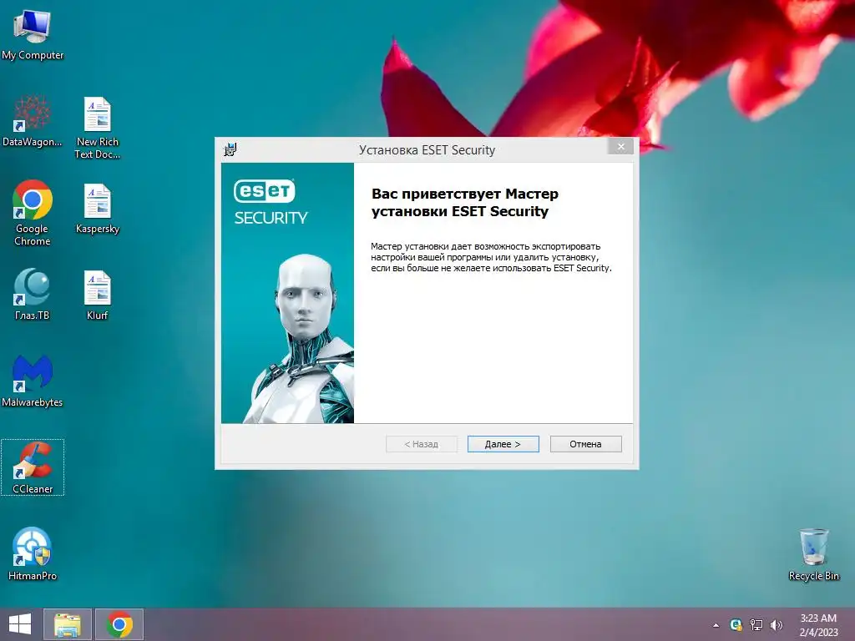Open the taskbar clock showing 3:23 AM

[x=818, y=625]
